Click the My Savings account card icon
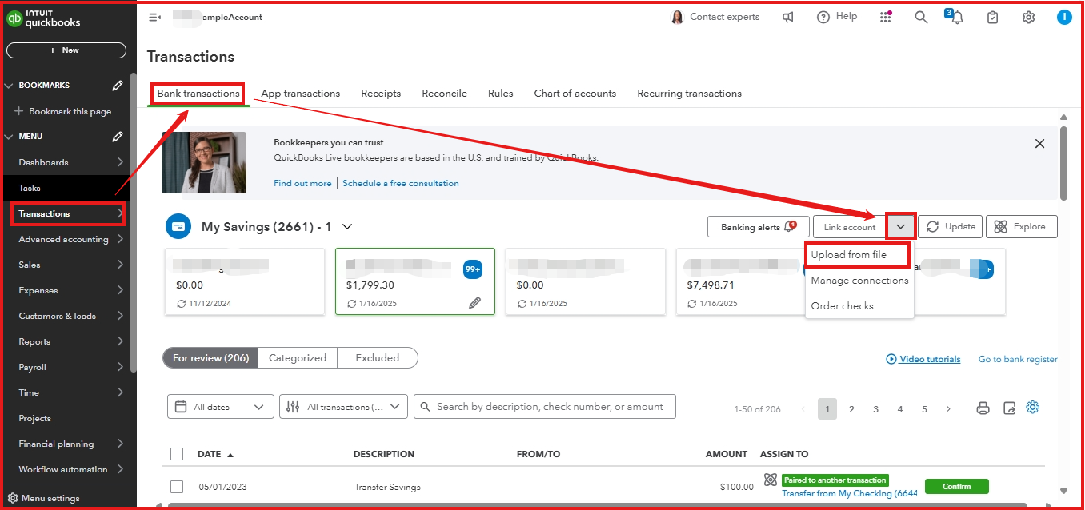1085x510 pixels. [x=178, y=227]
